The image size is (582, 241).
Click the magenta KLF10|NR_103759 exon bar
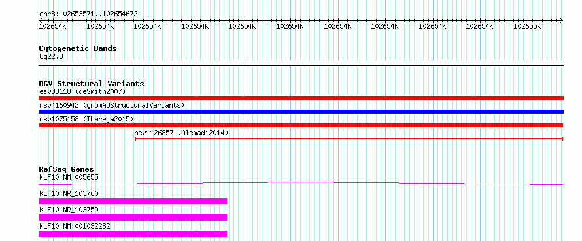tap(133, 217)
